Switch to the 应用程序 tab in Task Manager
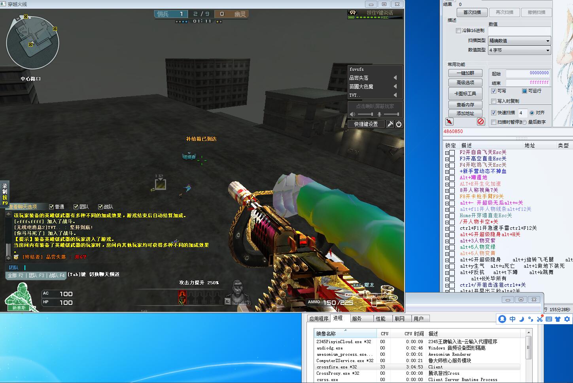Viewport: 573px width, 383px height. click(x=319, y=319)
